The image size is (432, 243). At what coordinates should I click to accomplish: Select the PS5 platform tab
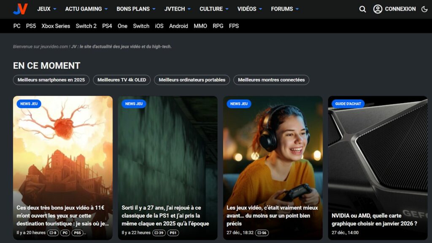tap(31, 26)
